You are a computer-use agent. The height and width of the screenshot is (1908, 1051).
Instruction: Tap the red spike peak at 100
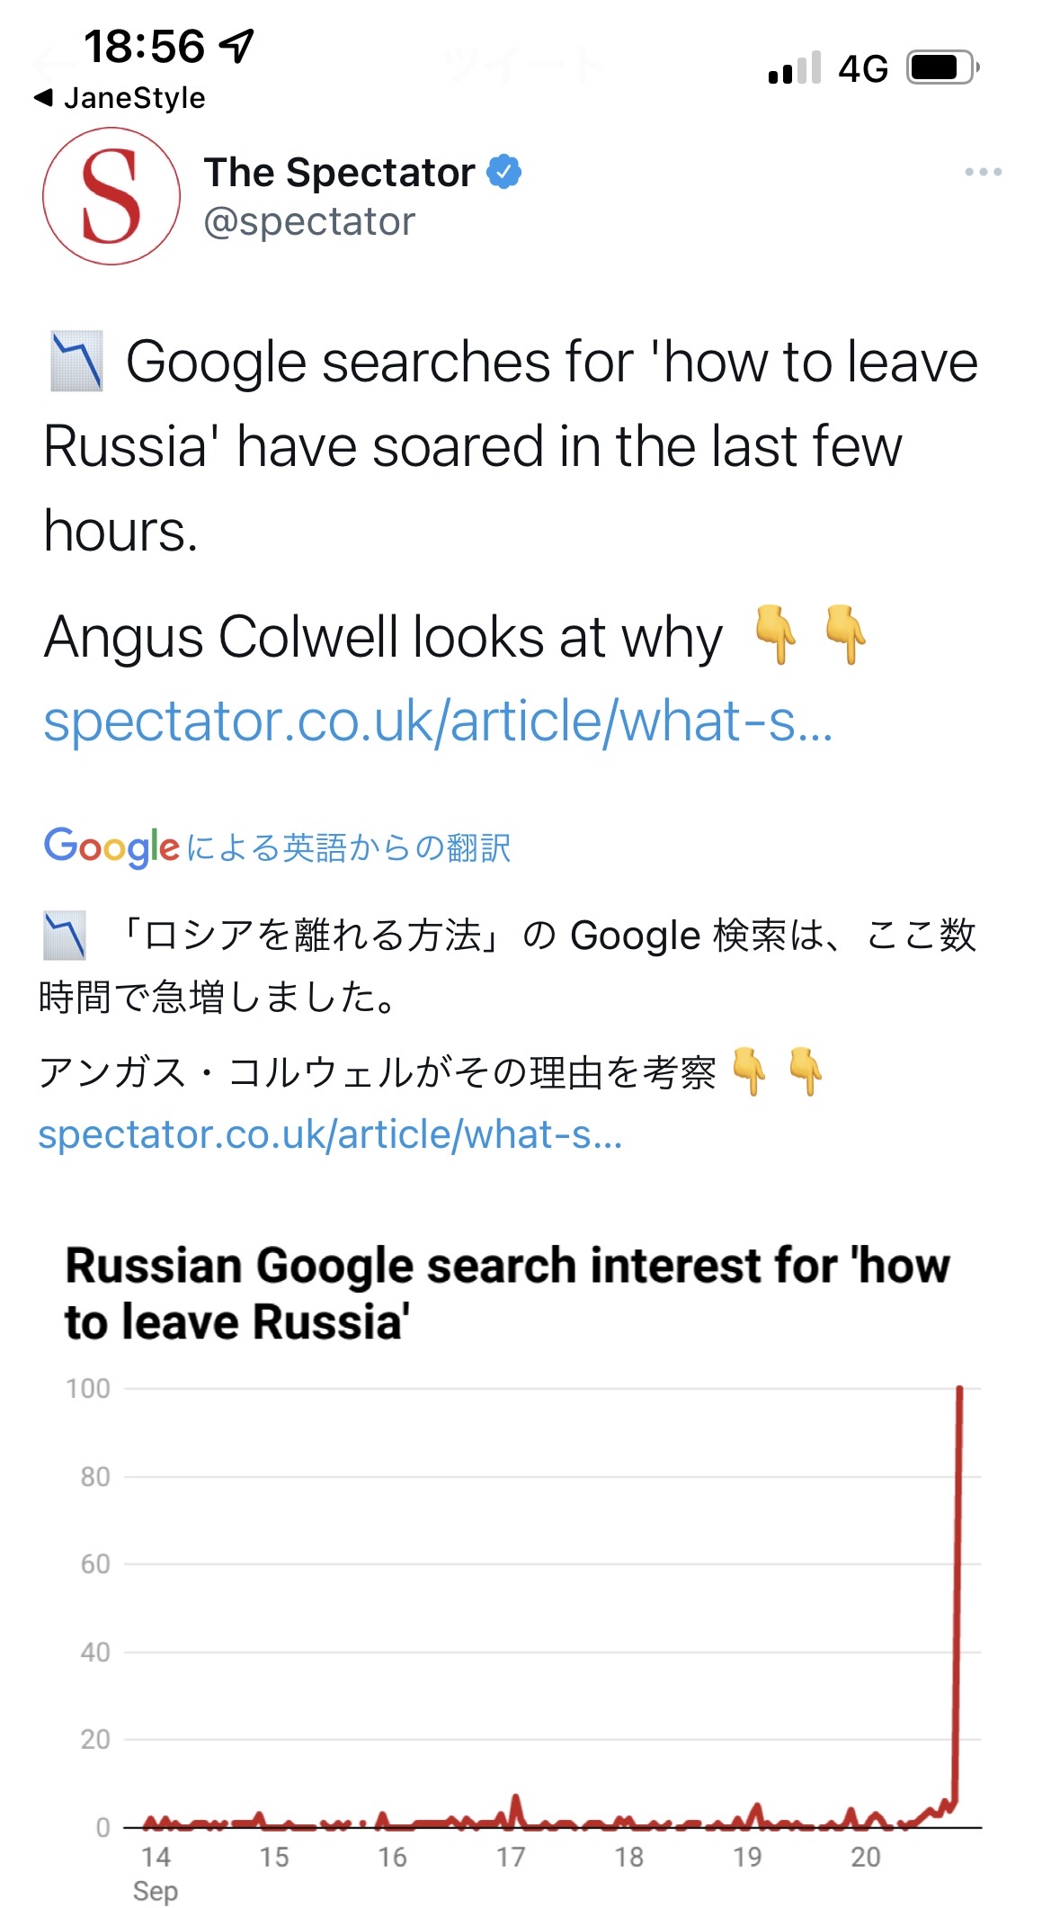pos(959,1390)
